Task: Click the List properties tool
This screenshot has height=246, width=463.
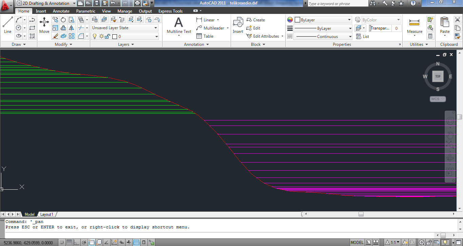Action: point(363,36)
